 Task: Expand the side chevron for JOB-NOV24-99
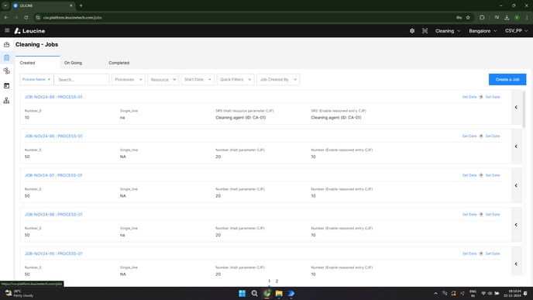click(516, 107)
